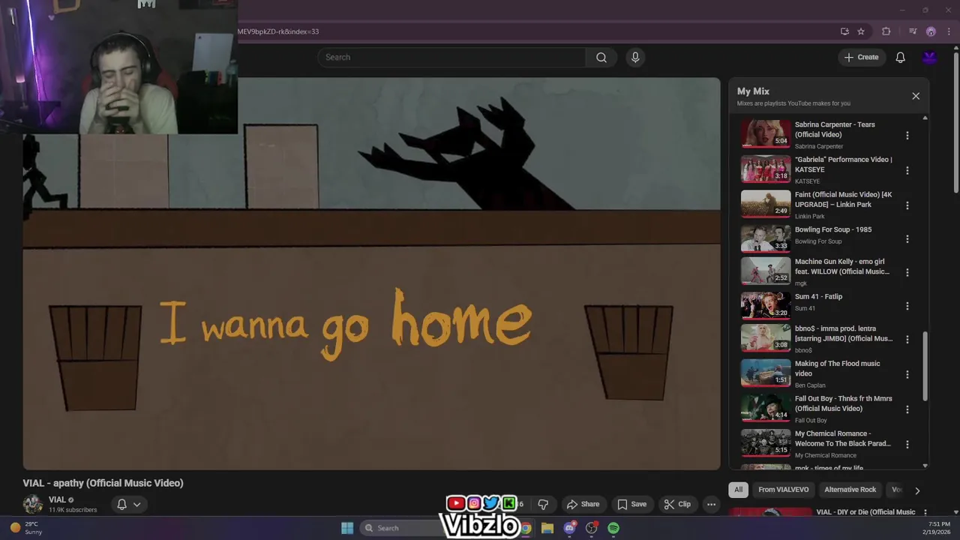Screen dimensions: 960x540
Task: Select the Alternative Rock chip
Action: [x=850, y=490]
